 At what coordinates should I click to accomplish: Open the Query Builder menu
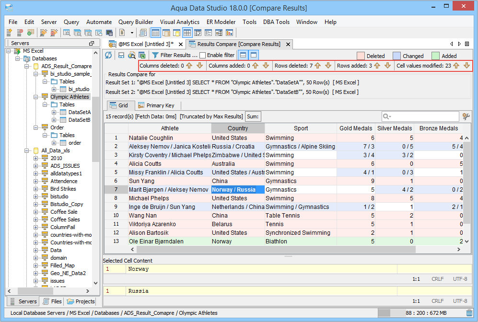pyautogui.click(x=136, y=22)
